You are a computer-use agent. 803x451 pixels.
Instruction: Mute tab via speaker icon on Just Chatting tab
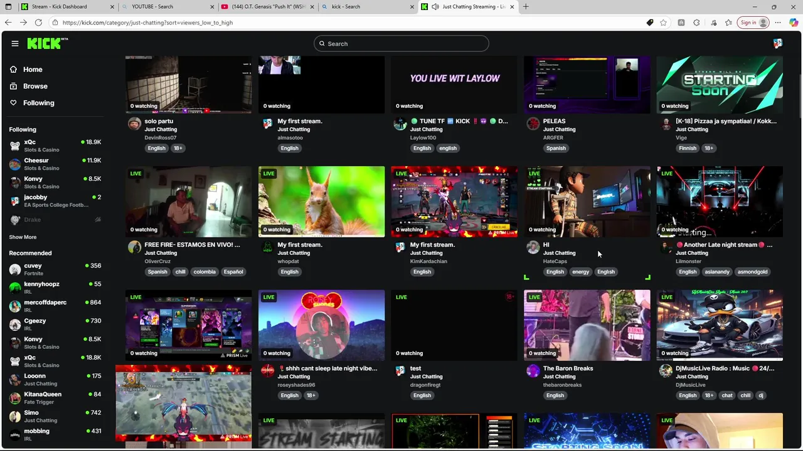point(435,7)
